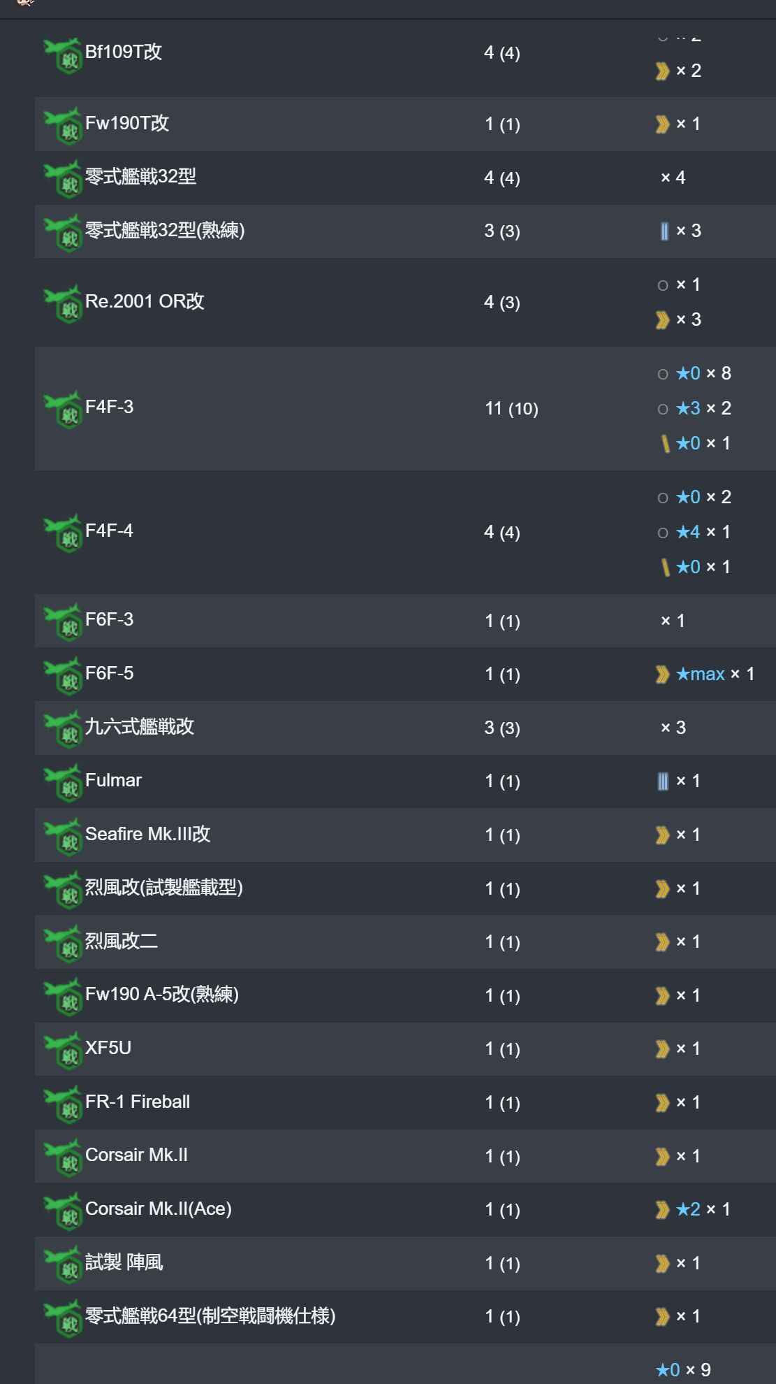
Task: Click the gold chevron proficiency icon for Seafire Mk.III改
Action: tap(662, 835)
